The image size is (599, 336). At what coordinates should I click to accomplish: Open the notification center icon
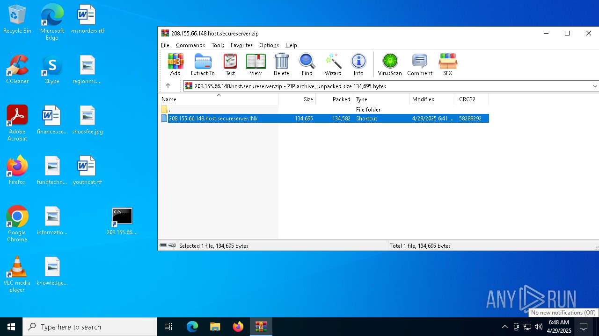coord(584,327)
